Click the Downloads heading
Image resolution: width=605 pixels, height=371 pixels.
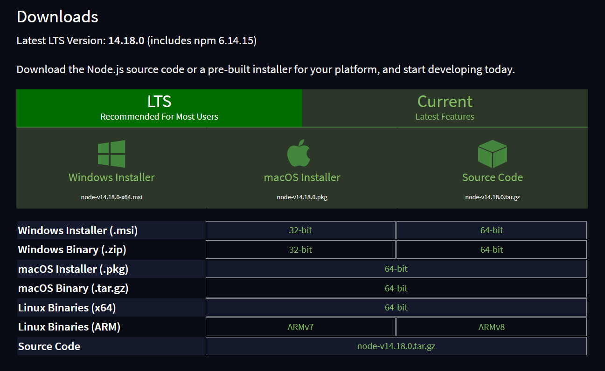(57, 17)
